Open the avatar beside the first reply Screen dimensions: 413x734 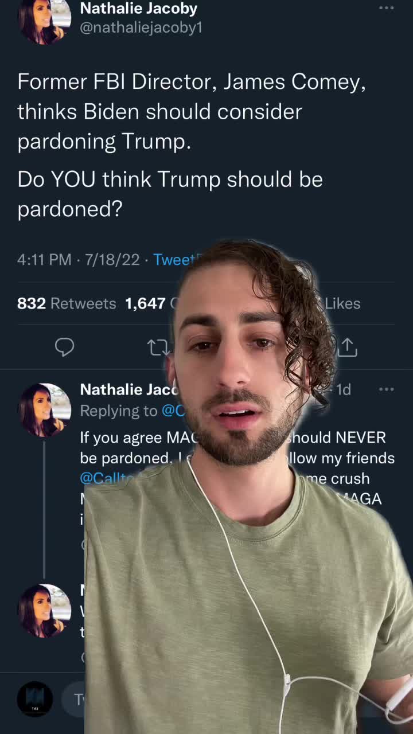(x=44, y=409)
